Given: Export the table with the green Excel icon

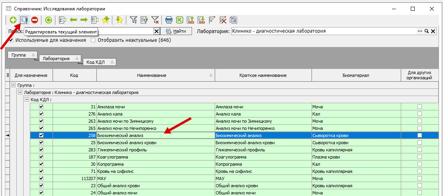Looking at the screenshot, I should point(180,20).
